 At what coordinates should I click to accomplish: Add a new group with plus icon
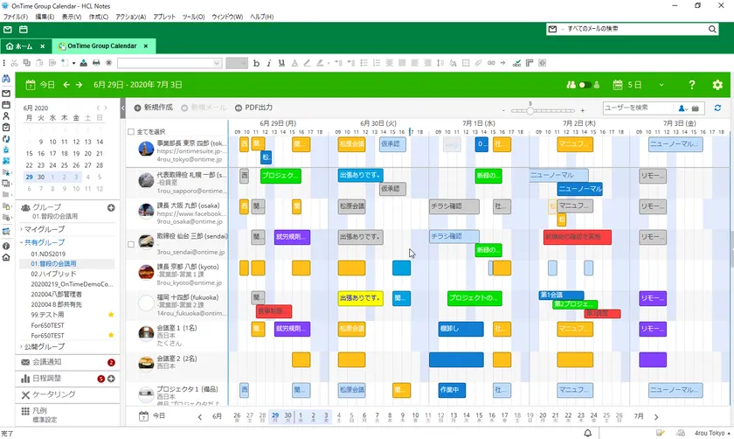(x=111, y=207)
